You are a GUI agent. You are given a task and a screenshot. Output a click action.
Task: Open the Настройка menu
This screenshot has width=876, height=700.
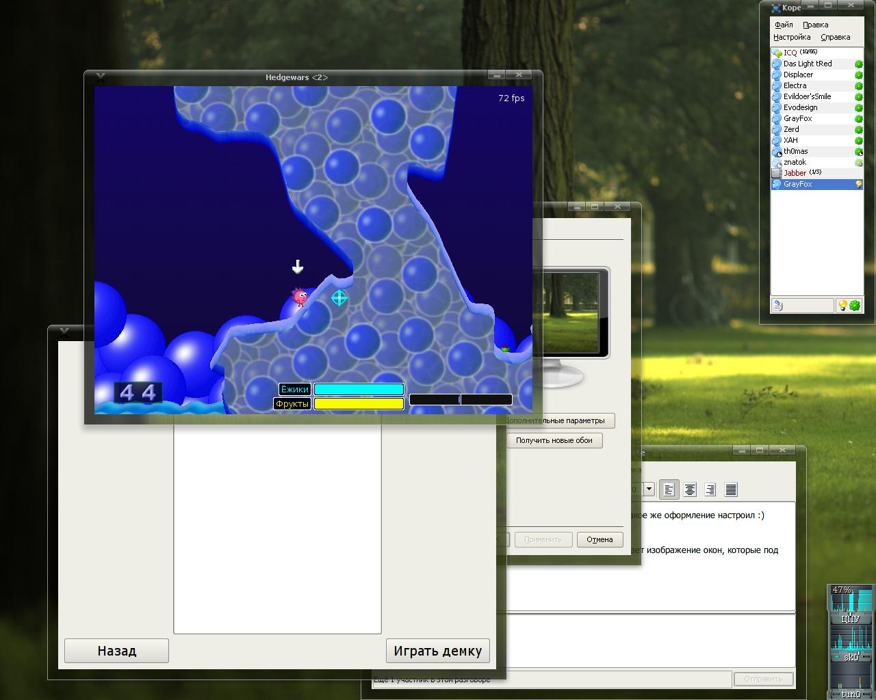pyautogui.click(x=792, y=37)
